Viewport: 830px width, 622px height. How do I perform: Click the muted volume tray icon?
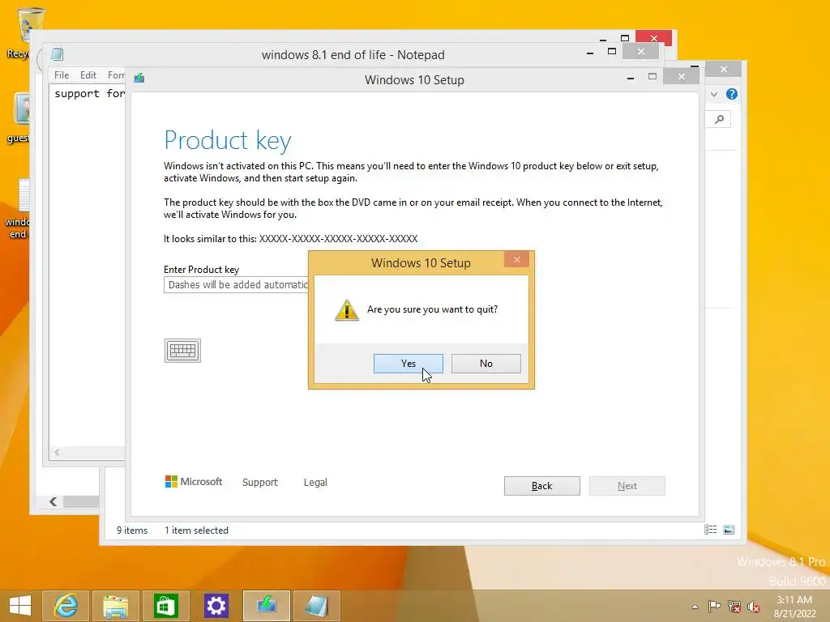click(753, 607)
